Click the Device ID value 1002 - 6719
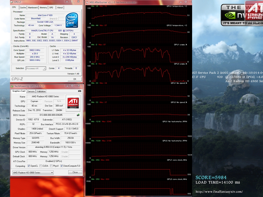Viewport: 263px width, 197px height. pyautogui.click(x=33, y=120)
